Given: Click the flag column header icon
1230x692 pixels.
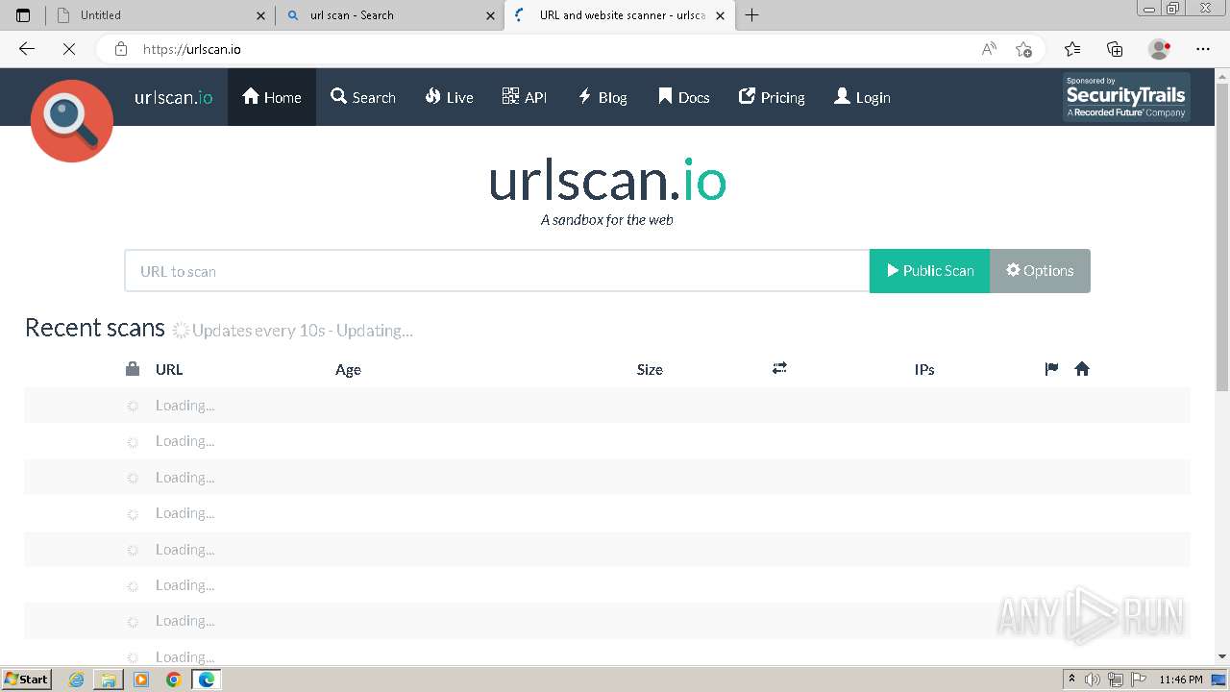Looking at the screenshot, I should tap(1051, 369).
